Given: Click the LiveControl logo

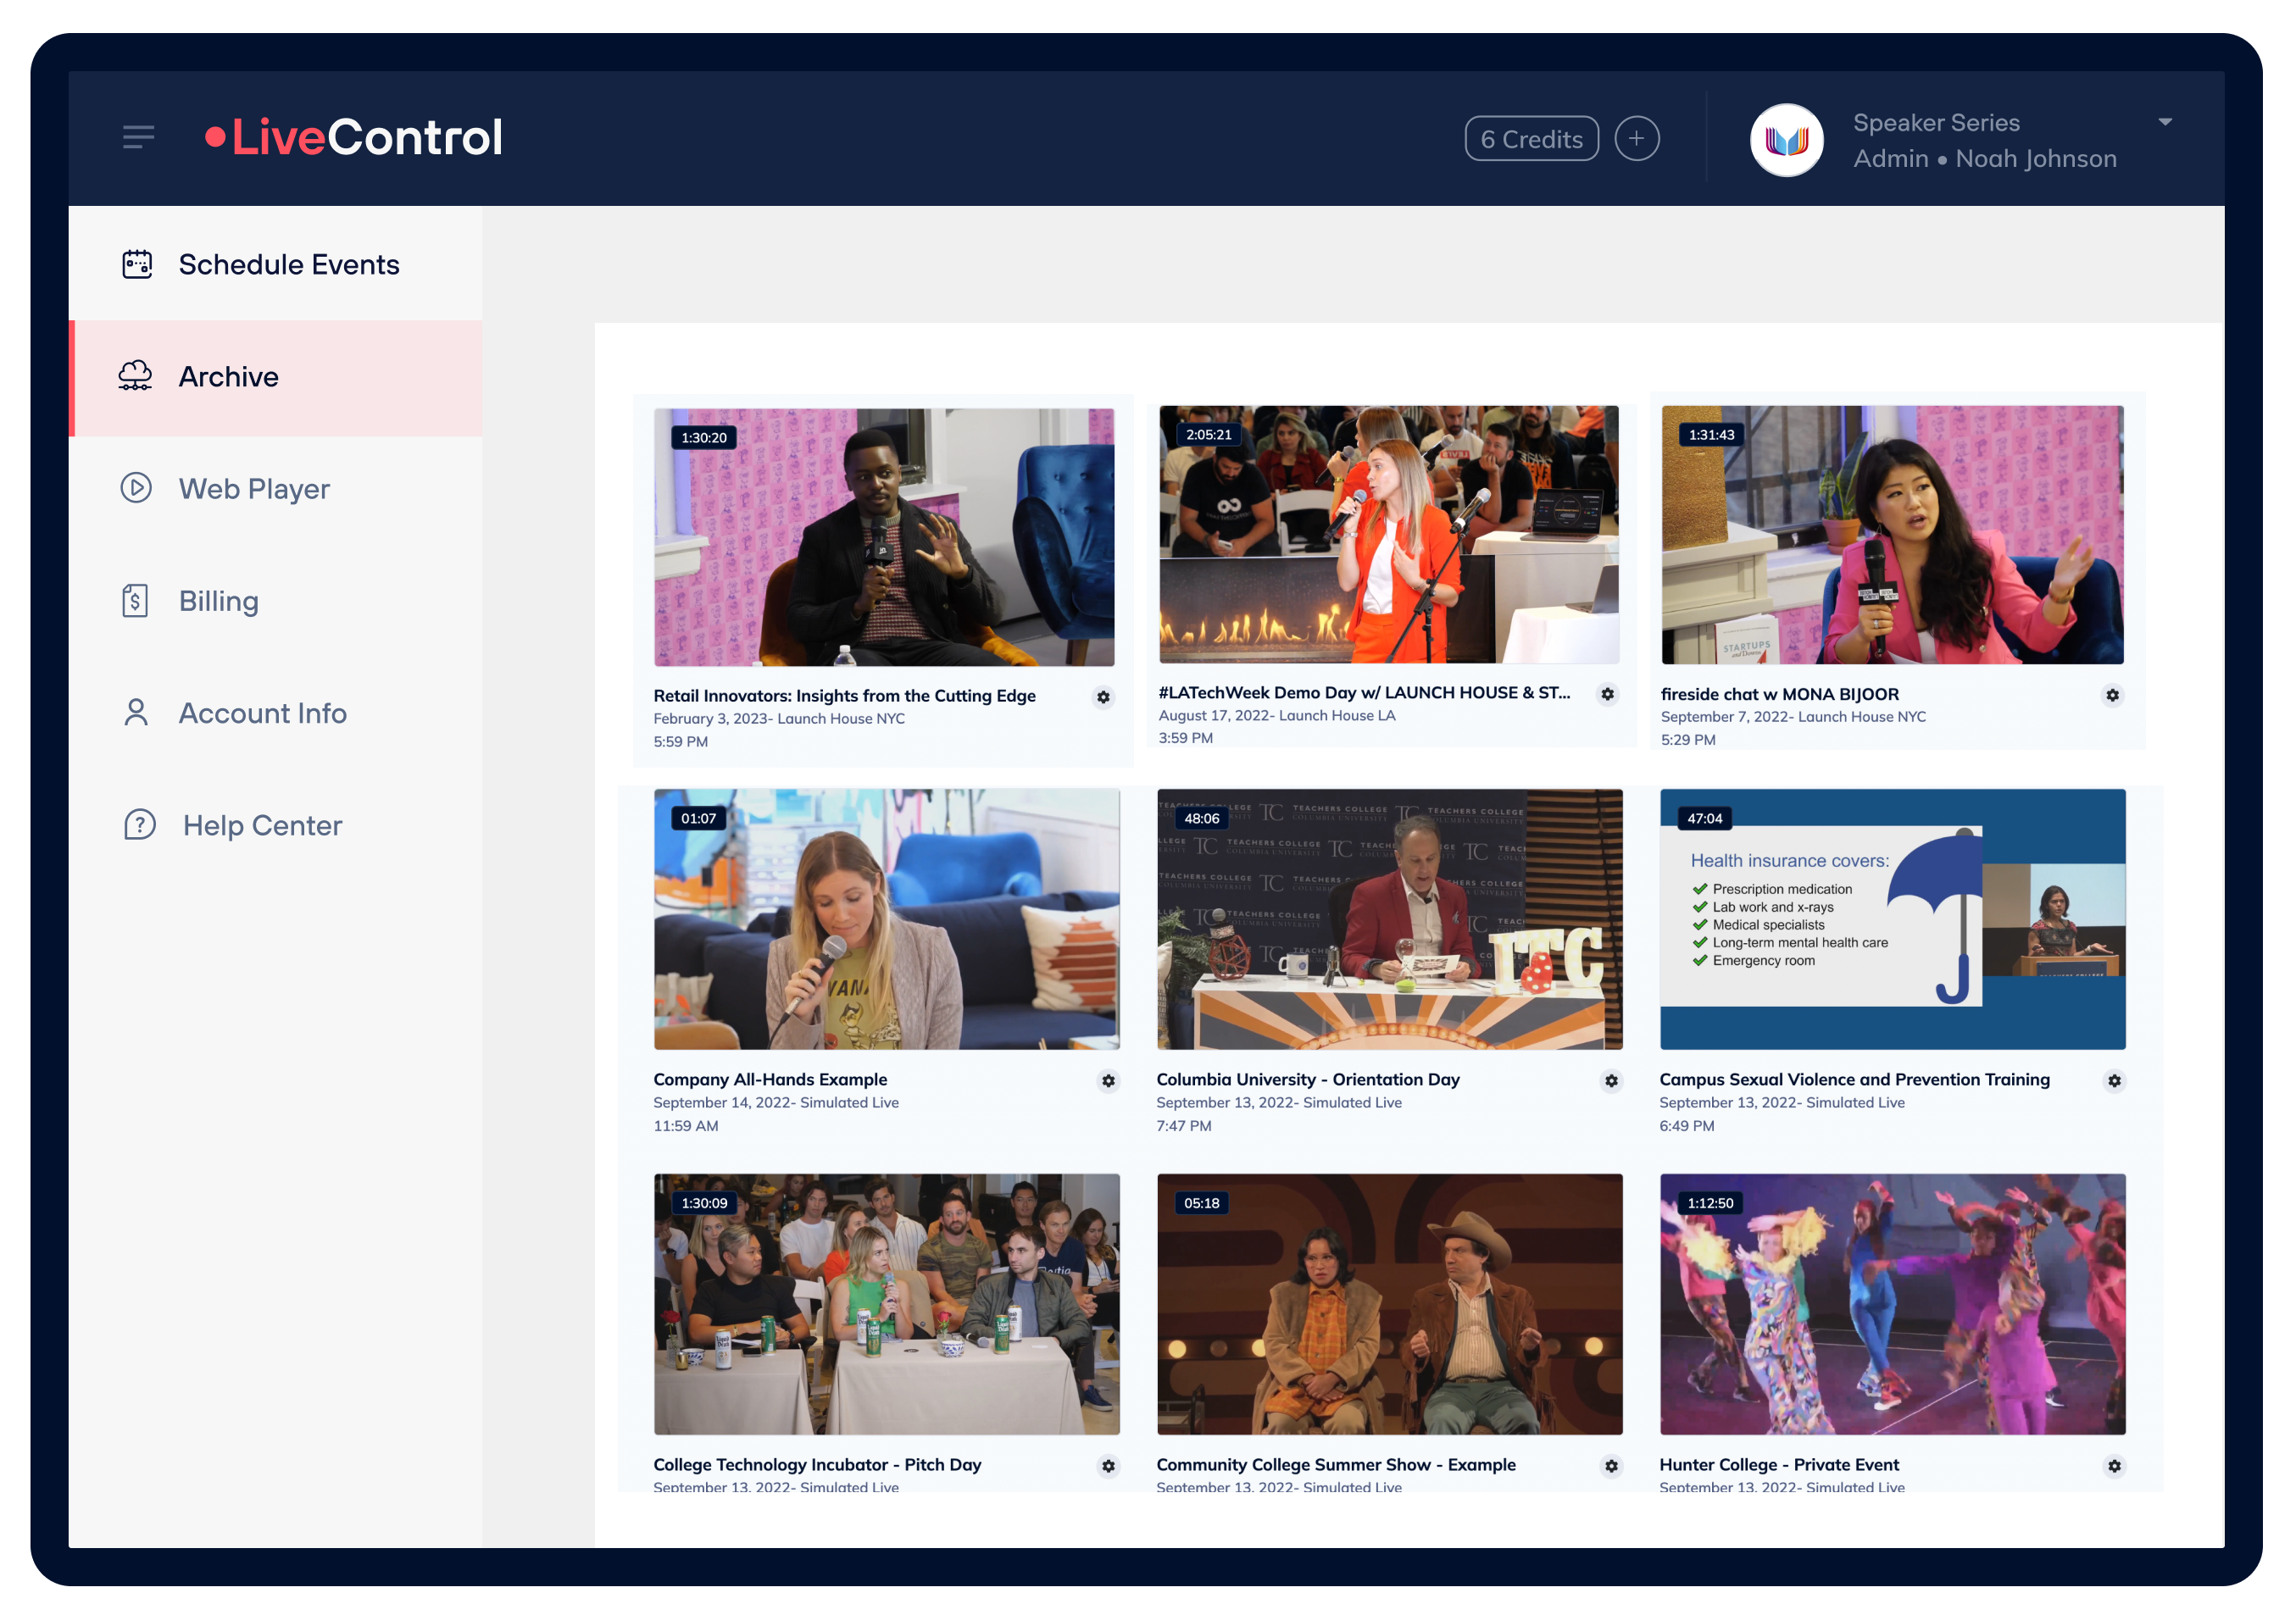Looking at the screenshot, I should 354,137.
